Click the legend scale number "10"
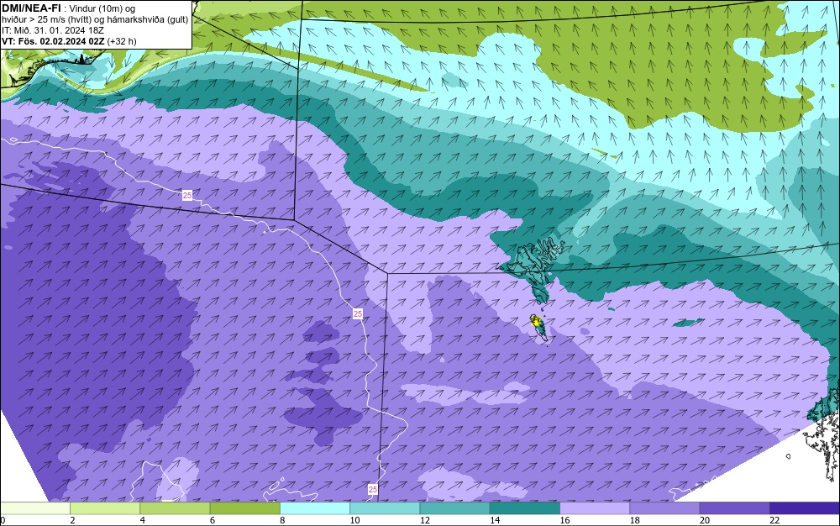The image size is (840, 526). [x=354, y=520]
